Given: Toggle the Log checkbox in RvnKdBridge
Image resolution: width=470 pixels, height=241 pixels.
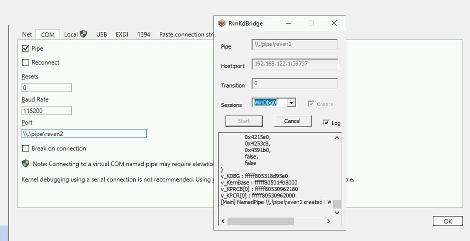Looking at the screenshot, I should 326,122.
